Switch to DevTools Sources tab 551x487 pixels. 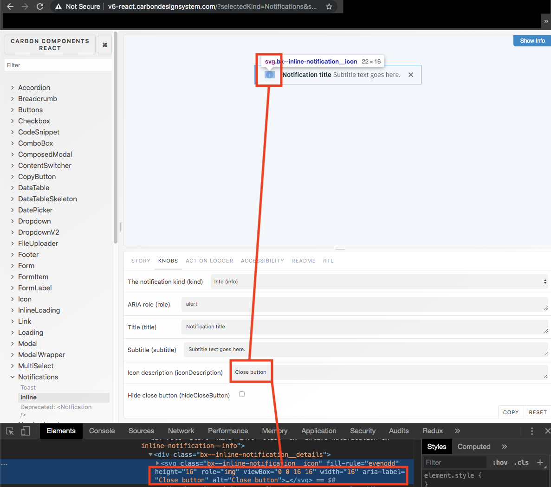coord(141,431)
